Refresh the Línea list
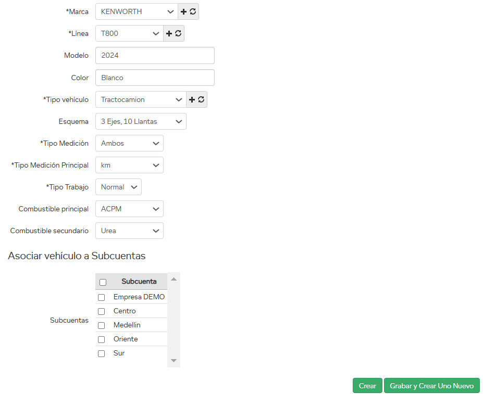The image size is (483, 394). point(178,33)
